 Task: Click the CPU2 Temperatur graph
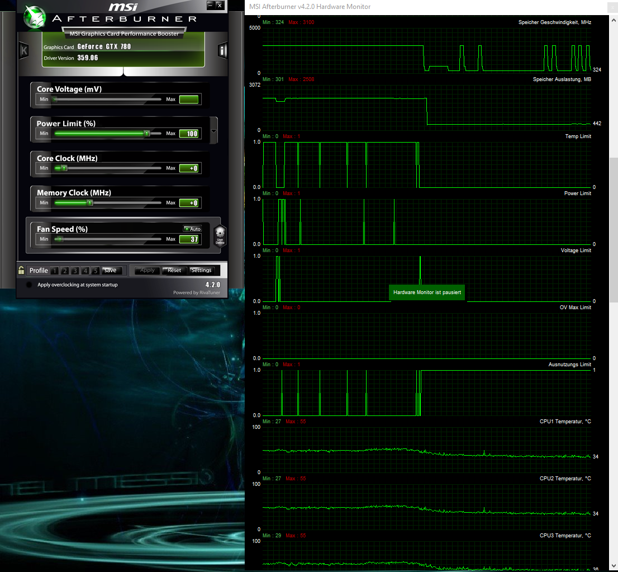pyautogui.click(x=427, y=507)
